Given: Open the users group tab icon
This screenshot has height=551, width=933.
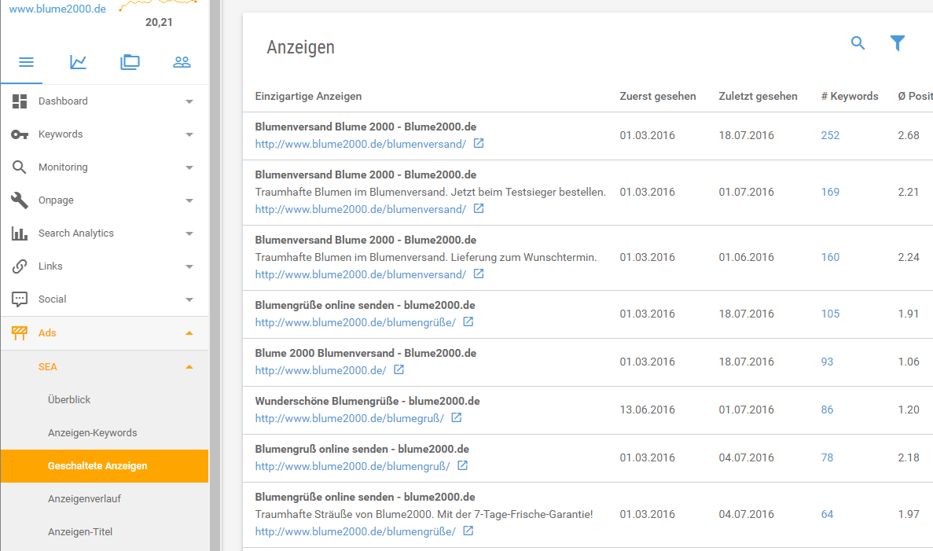Looking at the screenshot, I should 182,62.
